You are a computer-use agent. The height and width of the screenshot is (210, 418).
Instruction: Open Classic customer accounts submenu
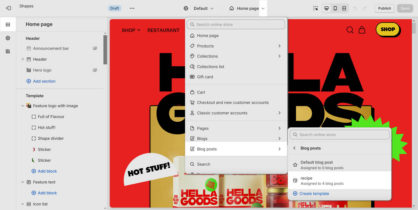(x=236, y=113)
